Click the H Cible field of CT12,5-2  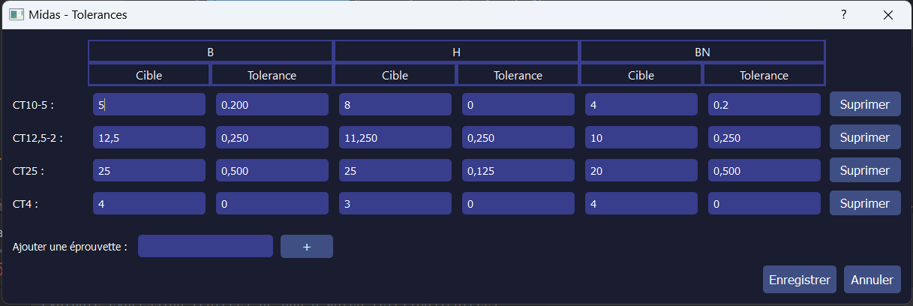(x=395, y=137)
